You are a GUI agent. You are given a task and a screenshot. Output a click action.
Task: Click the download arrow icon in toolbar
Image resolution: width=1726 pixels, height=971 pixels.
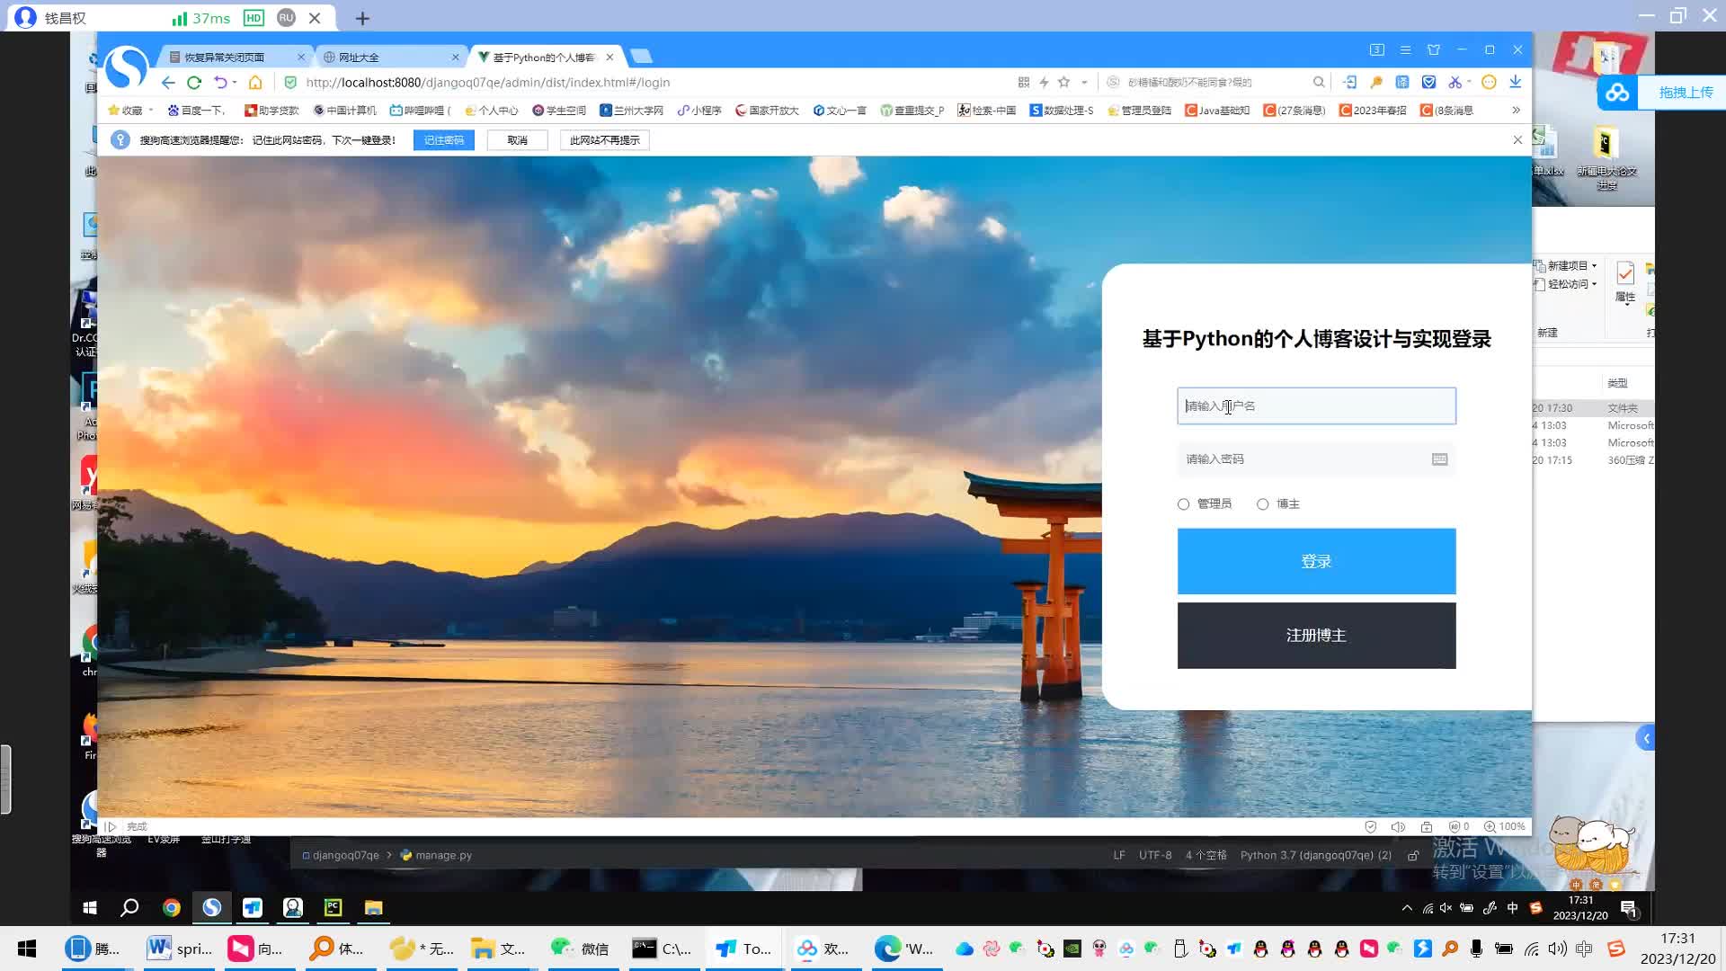pyautogui.click(x=1516, y=82)
